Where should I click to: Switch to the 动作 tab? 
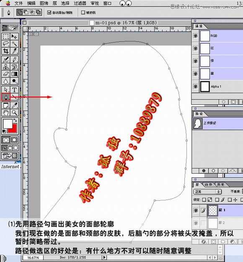click(208, 184)
